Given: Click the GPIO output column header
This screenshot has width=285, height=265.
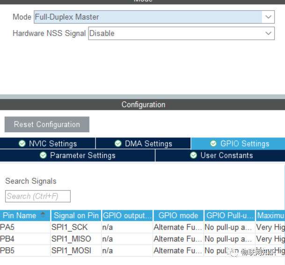Looking at the screenshot, I should (127, 215).
